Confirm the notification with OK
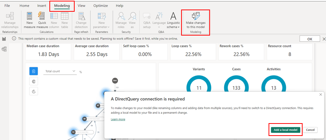 click(x=310, y=39)
